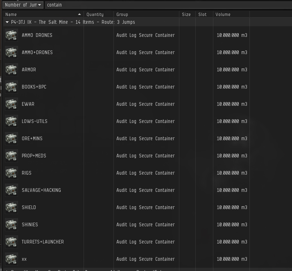Click the ARMOR container icon
This screenshot has width=292, height=271.
pos(11,70)
